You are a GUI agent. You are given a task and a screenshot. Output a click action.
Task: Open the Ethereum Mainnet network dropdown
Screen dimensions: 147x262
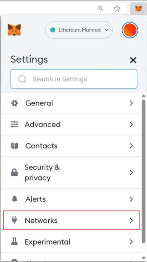click(x=79, y=30)
